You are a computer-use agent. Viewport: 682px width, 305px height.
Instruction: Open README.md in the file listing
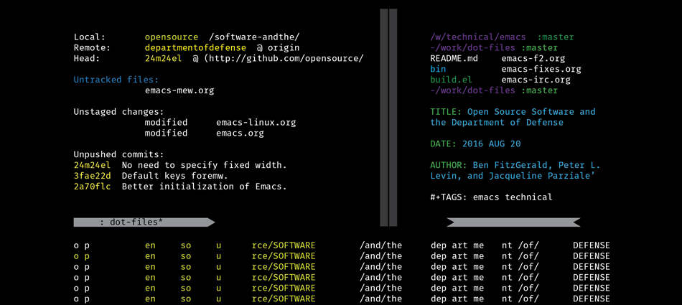pos(454,59)
